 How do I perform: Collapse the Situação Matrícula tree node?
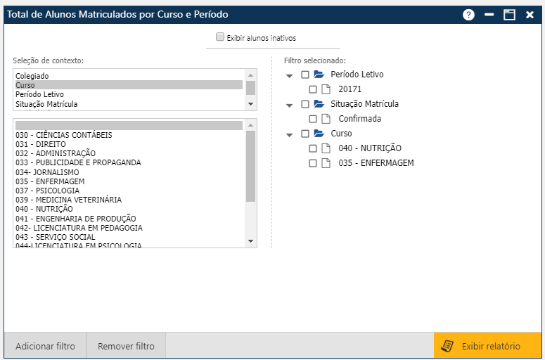[x=289, y=105]
